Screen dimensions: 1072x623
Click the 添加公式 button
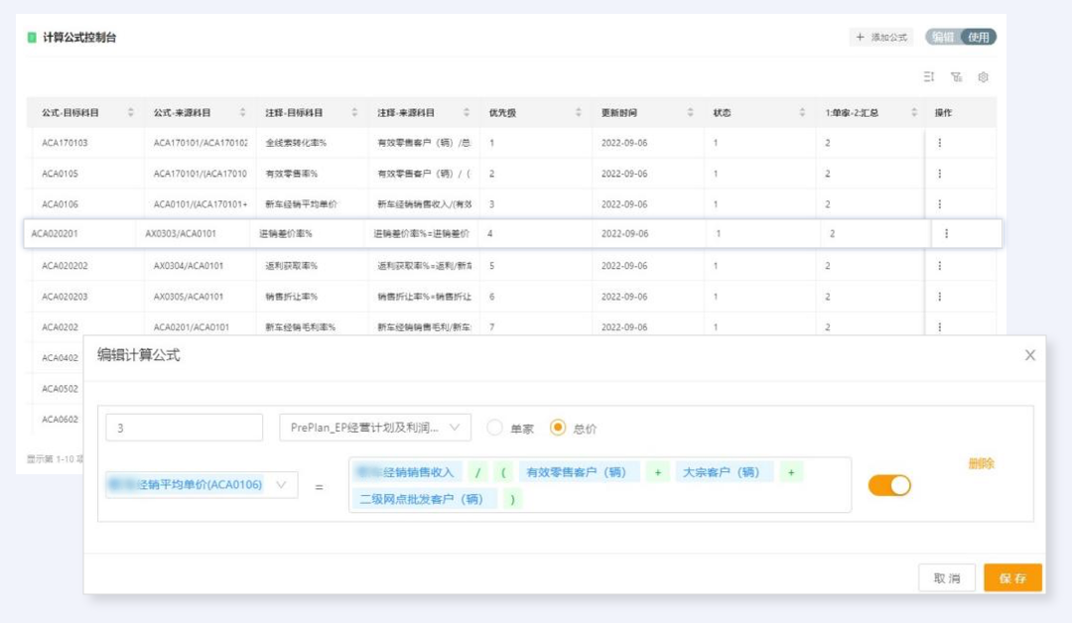click(882, 37)
